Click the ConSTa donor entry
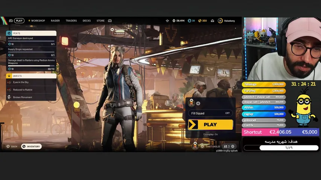The image size is (321, 180). [x=264, y=125]
